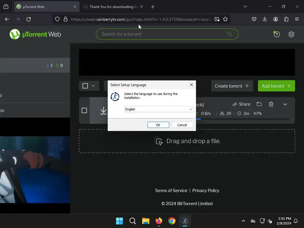Screen dimensions: 304x228
Task: Click the Create torrent button
Action: (x=232, y=86)
